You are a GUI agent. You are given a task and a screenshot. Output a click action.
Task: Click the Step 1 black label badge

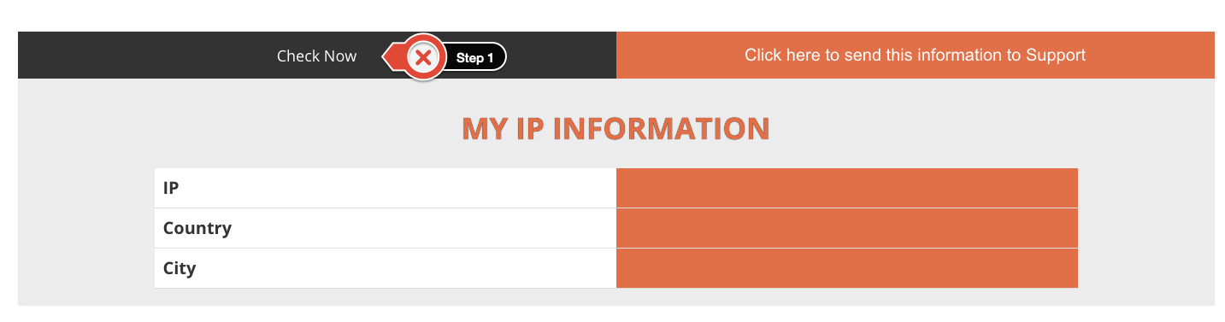475,58
